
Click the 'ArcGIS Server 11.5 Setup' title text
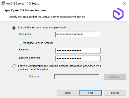[23, 4]
